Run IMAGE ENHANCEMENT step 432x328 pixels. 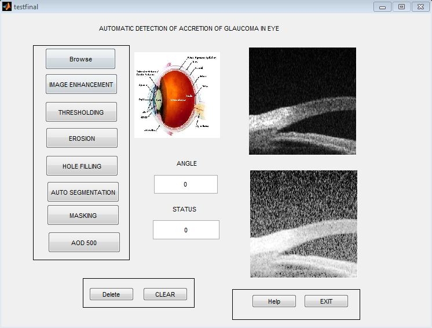[81, 85]
